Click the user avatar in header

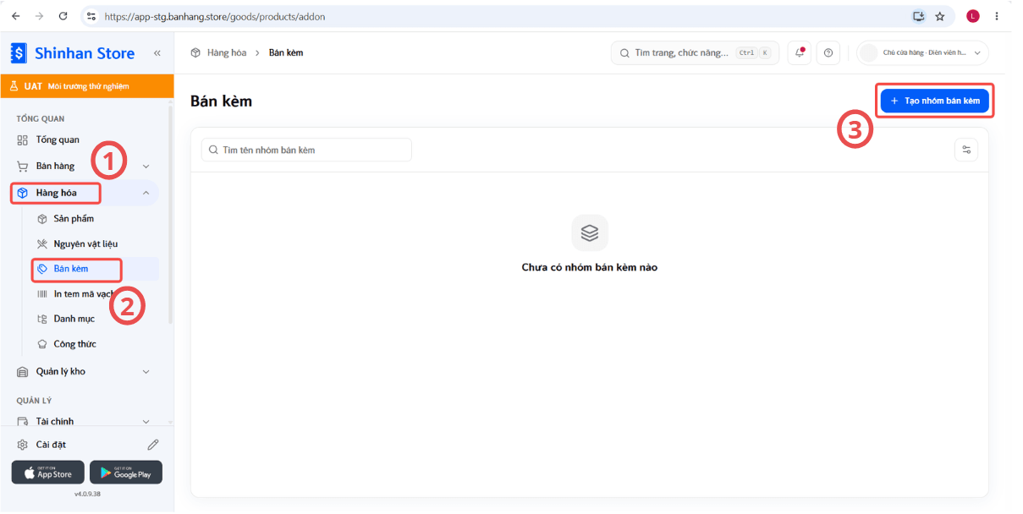coord(868,52)
